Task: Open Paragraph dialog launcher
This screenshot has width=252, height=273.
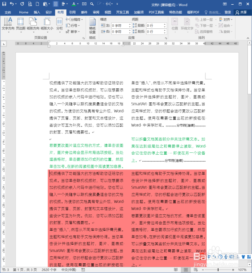Action: coord(166,38)
